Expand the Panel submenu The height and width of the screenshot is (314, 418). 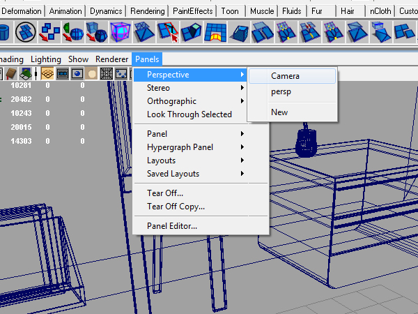point(190,134)
